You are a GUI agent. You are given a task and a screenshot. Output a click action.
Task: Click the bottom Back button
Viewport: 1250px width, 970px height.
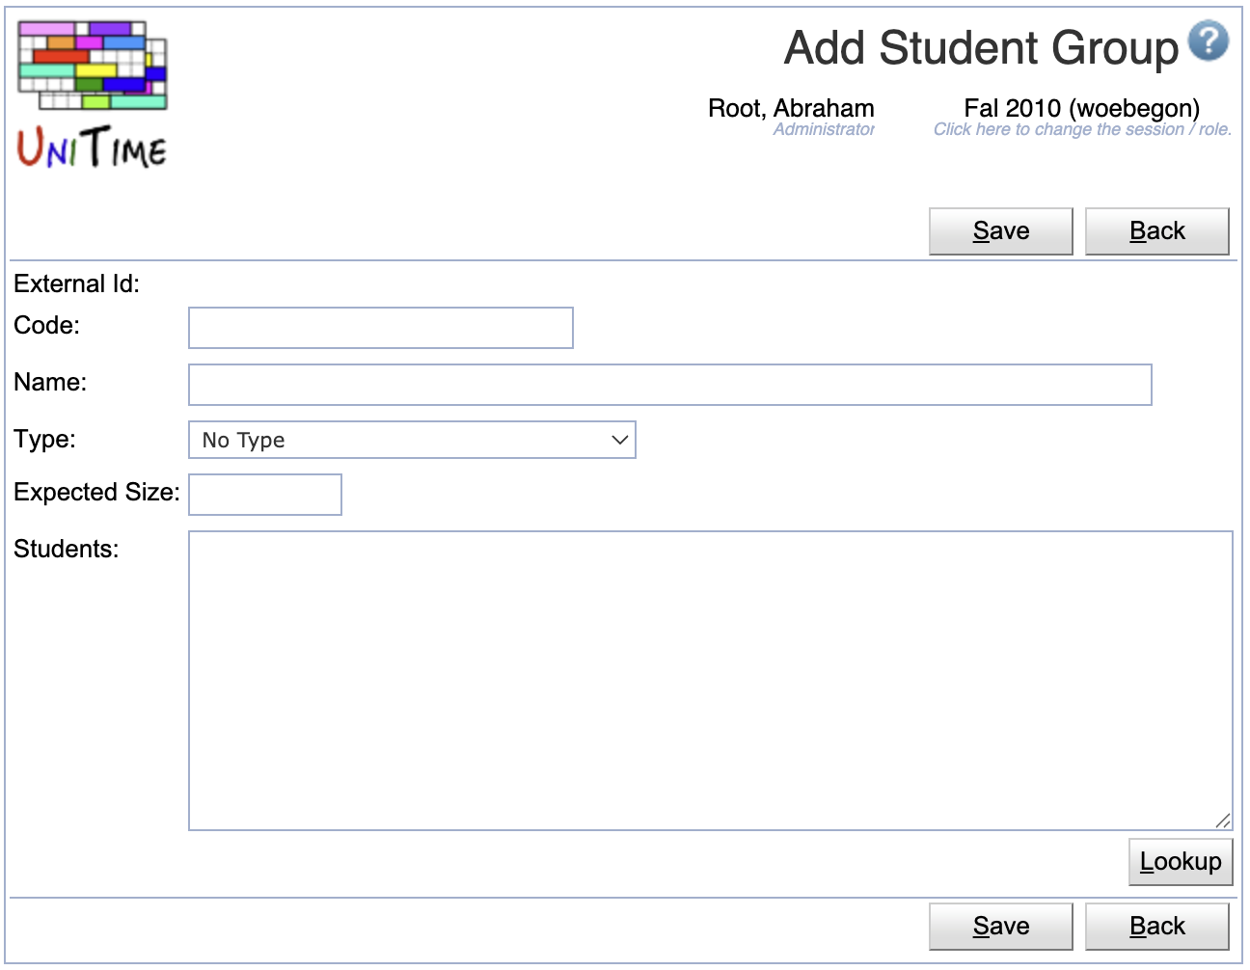click(x=1156, y=927)
